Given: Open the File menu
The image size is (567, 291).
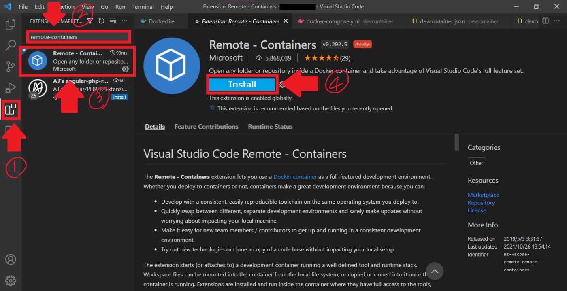Looking at the screenshot, I should tap(23, 7).
